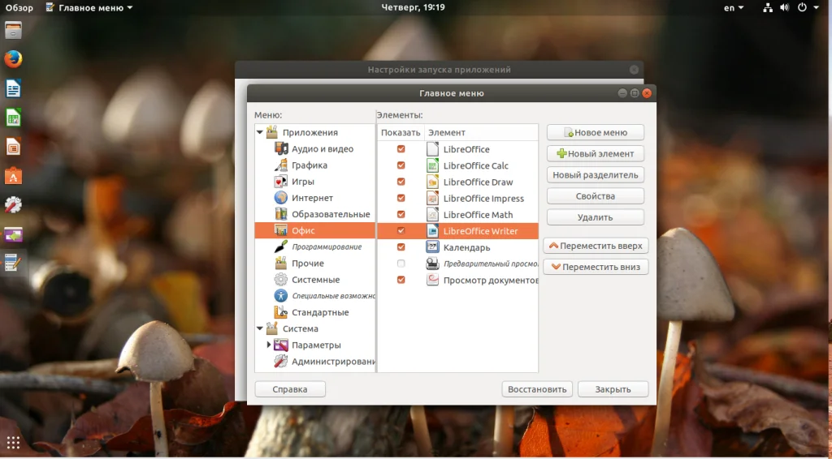
Task: Click the LibreOffice Math element icon
Action: point(432,214)
